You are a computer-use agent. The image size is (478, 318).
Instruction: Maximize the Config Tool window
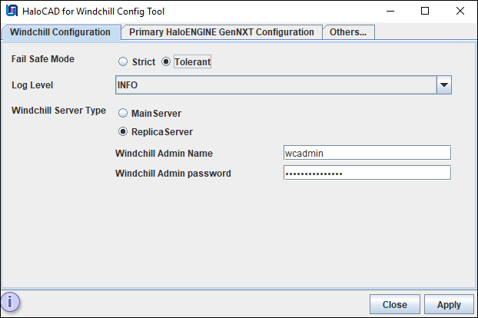point(425,12)
